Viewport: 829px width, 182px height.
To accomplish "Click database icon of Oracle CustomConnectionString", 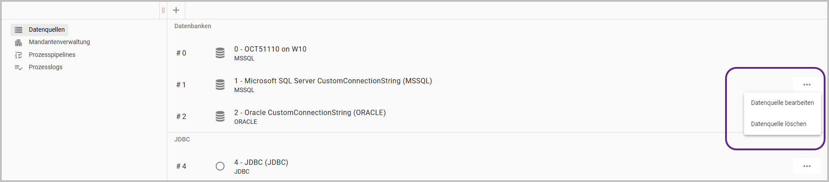I will [220, 116].
